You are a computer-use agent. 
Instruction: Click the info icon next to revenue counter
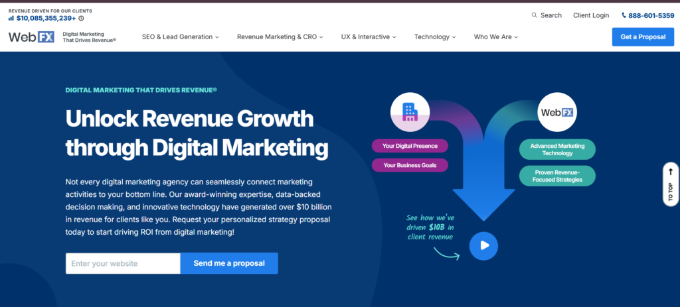tap(81, 18)
